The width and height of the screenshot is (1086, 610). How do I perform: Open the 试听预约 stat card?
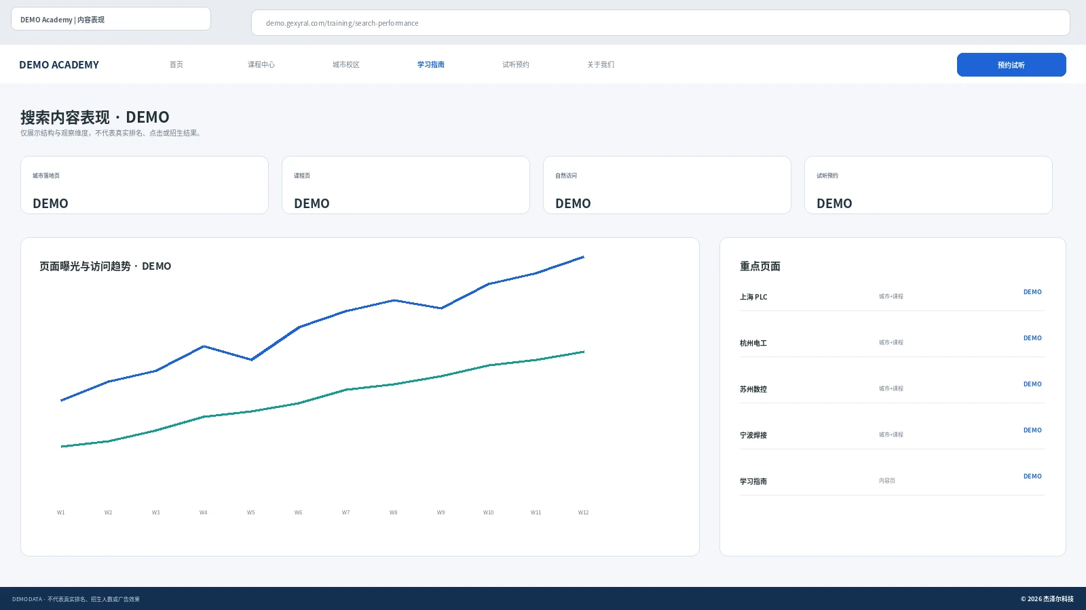point(929,185)
